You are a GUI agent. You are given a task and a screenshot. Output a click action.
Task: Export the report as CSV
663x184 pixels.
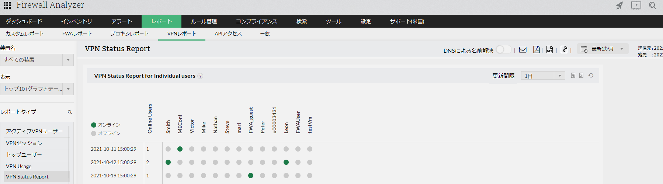tap(550, 50)
